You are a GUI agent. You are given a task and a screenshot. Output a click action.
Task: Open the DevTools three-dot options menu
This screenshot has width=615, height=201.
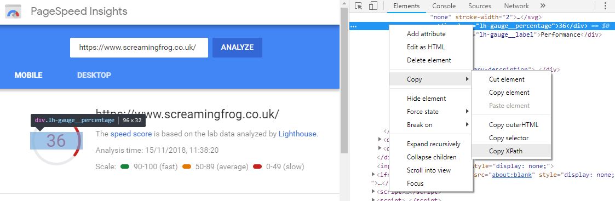click(x=607, y=6)
